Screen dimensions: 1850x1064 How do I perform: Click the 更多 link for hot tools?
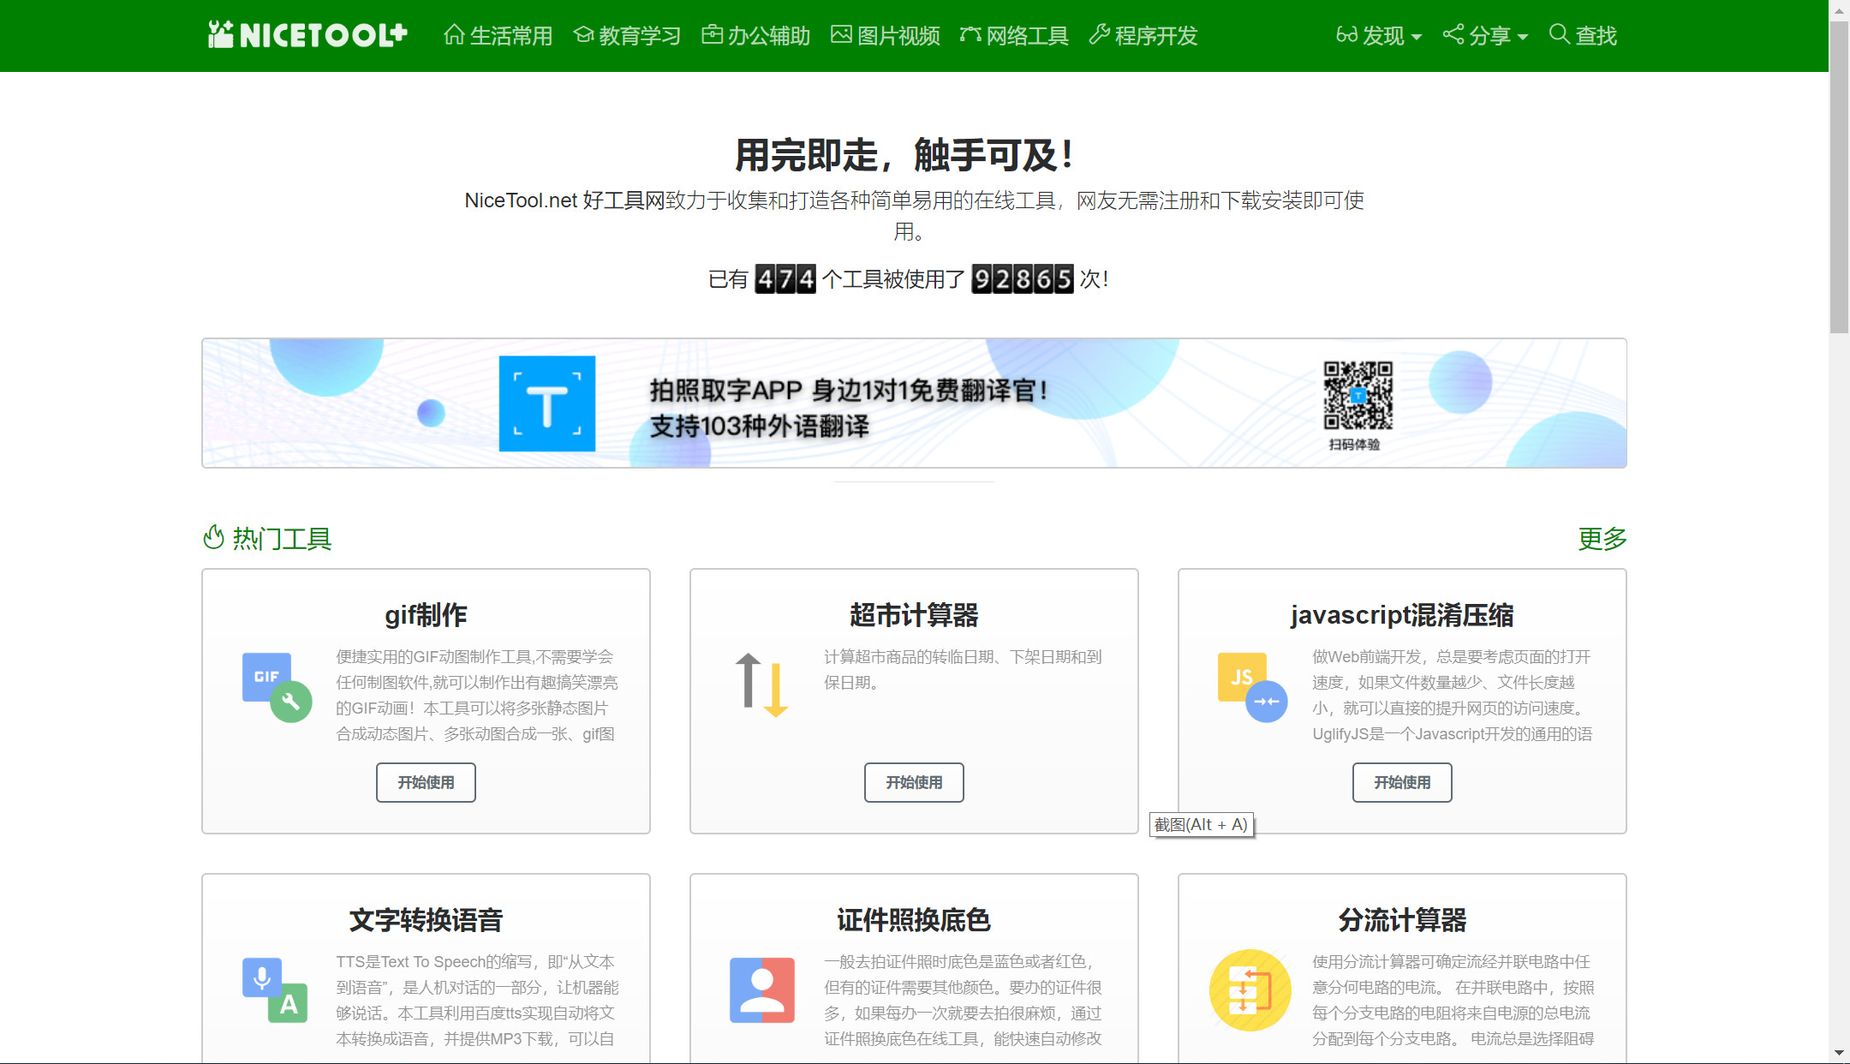[x=1602, y=539]
